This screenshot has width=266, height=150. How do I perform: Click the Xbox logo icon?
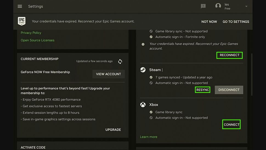pos(143,105)
